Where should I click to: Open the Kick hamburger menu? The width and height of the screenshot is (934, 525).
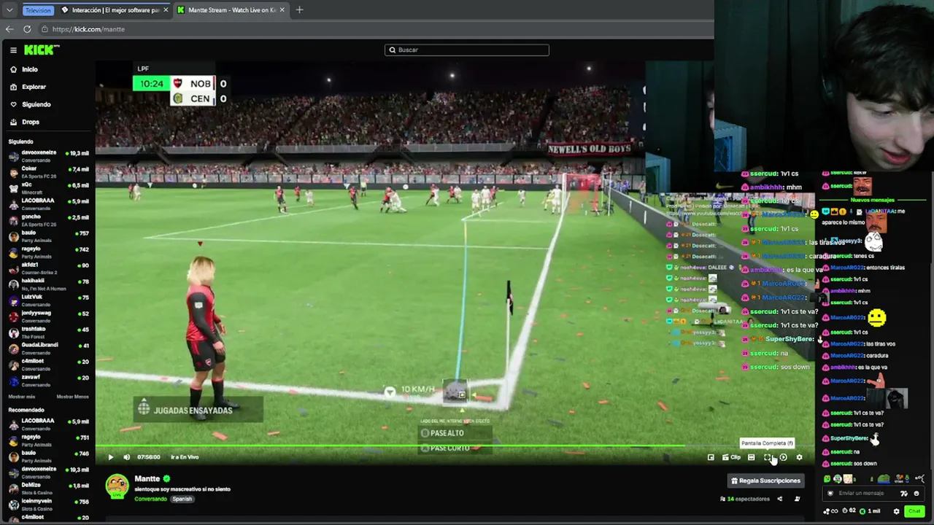[13, 50]
